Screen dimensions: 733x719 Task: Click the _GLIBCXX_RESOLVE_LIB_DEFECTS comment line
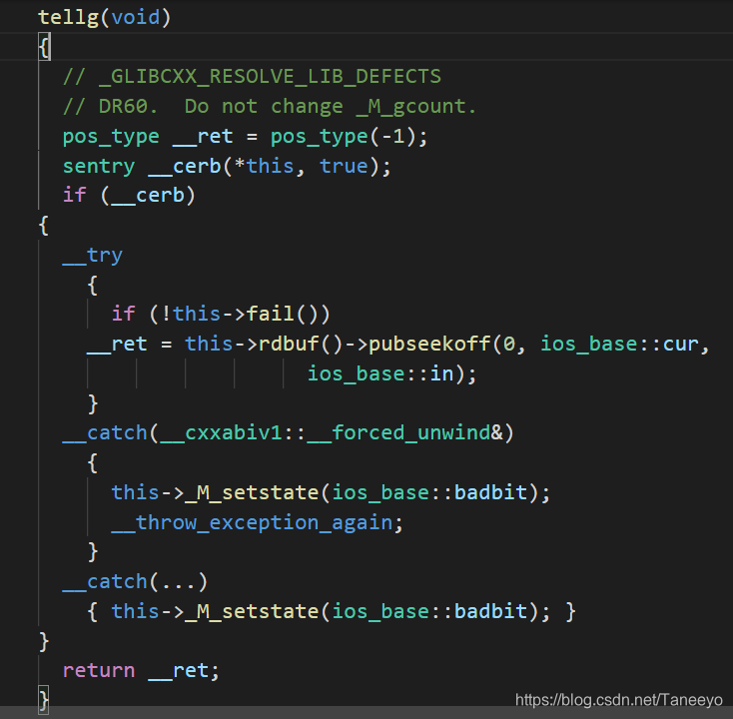click(x=252, y=77)
